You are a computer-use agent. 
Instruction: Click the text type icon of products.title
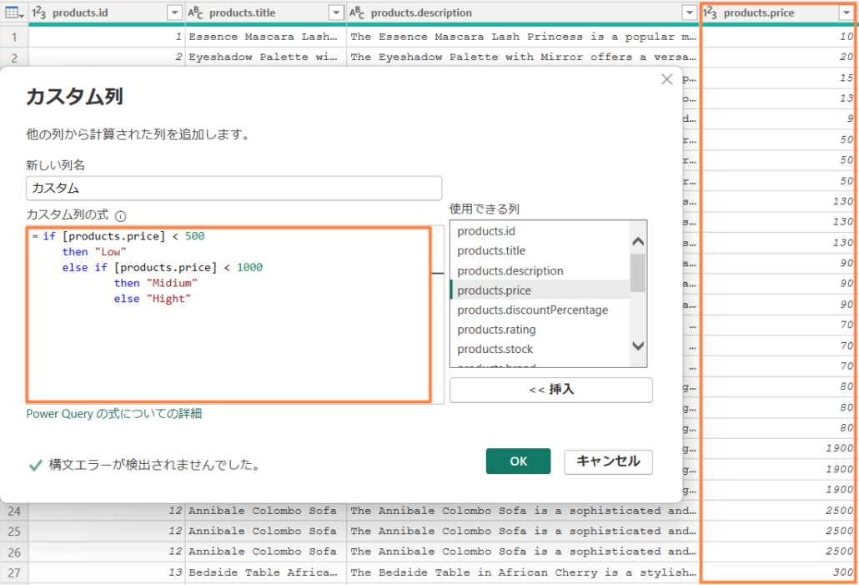[x=196, y=13]
